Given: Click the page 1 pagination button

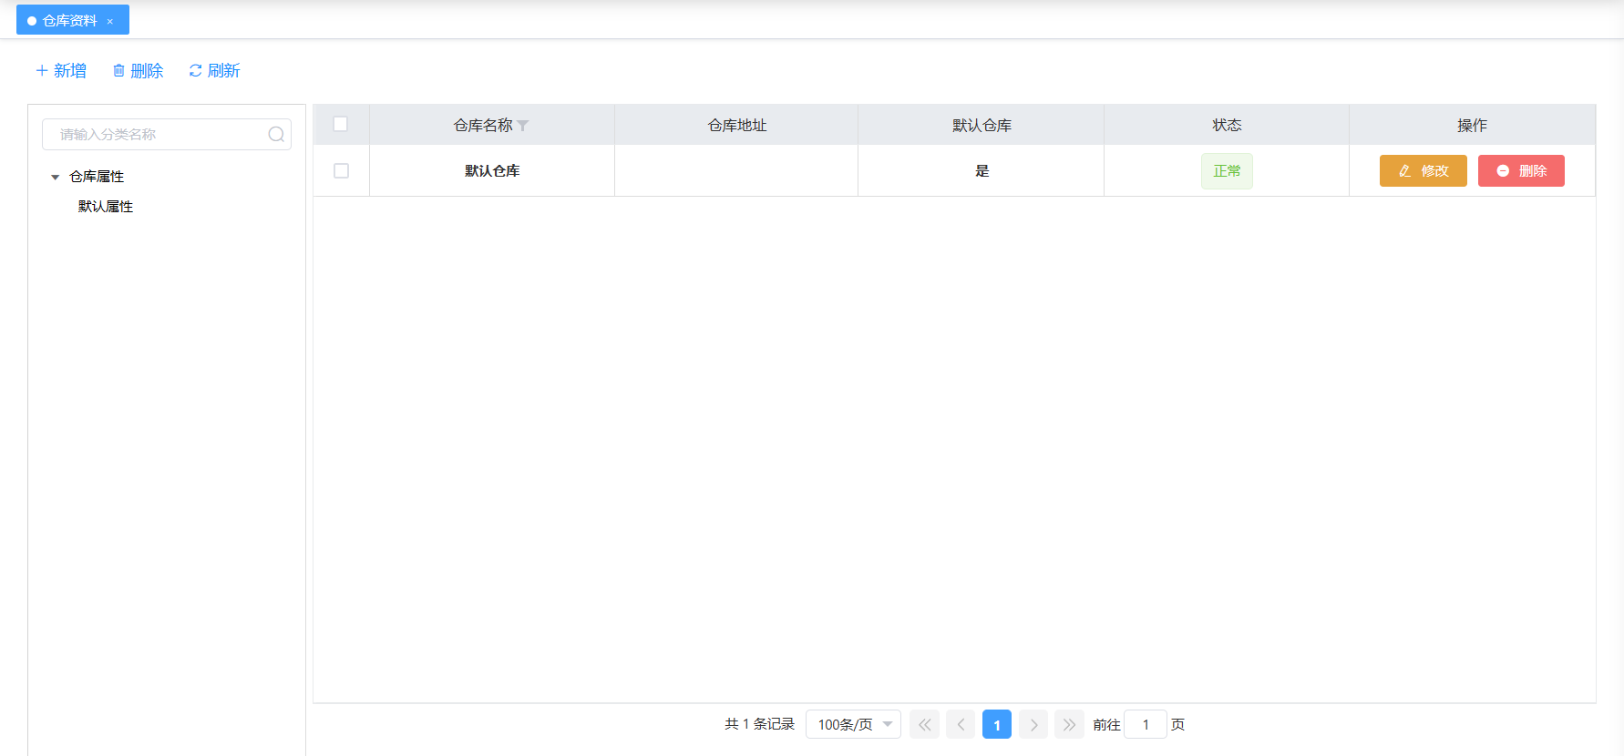Looking at the screenshot, I should tap(997, 725).
